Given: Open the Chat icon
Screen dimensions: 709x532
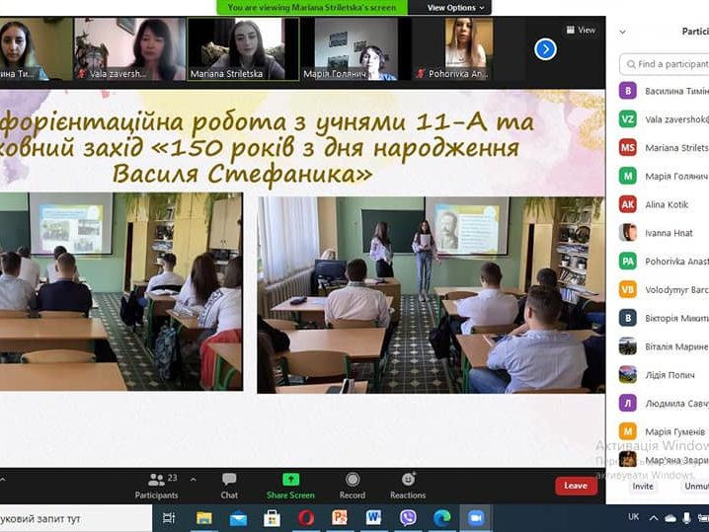Looking at the screenshot, I should point(229,480).
